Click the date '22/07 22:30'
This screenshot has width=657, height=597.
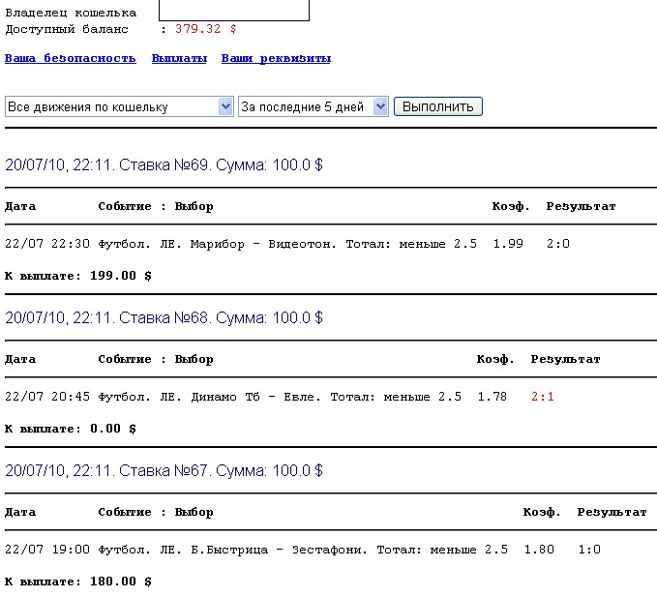[x=47, y=244]
